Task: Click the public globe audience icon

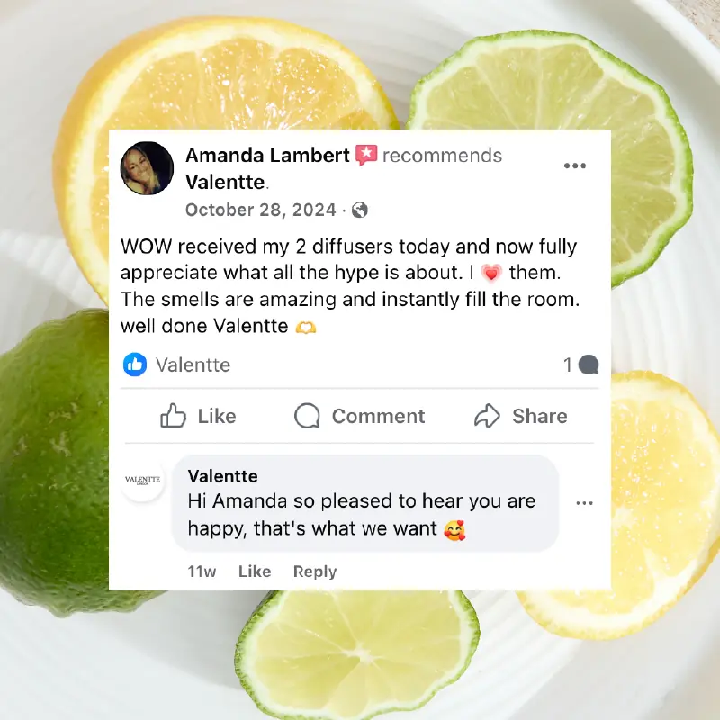Action: (359, 211)
